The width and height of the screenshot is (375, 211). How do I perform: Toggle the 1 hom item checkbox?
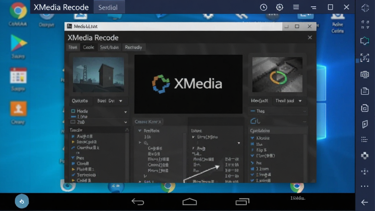[252, 169]
